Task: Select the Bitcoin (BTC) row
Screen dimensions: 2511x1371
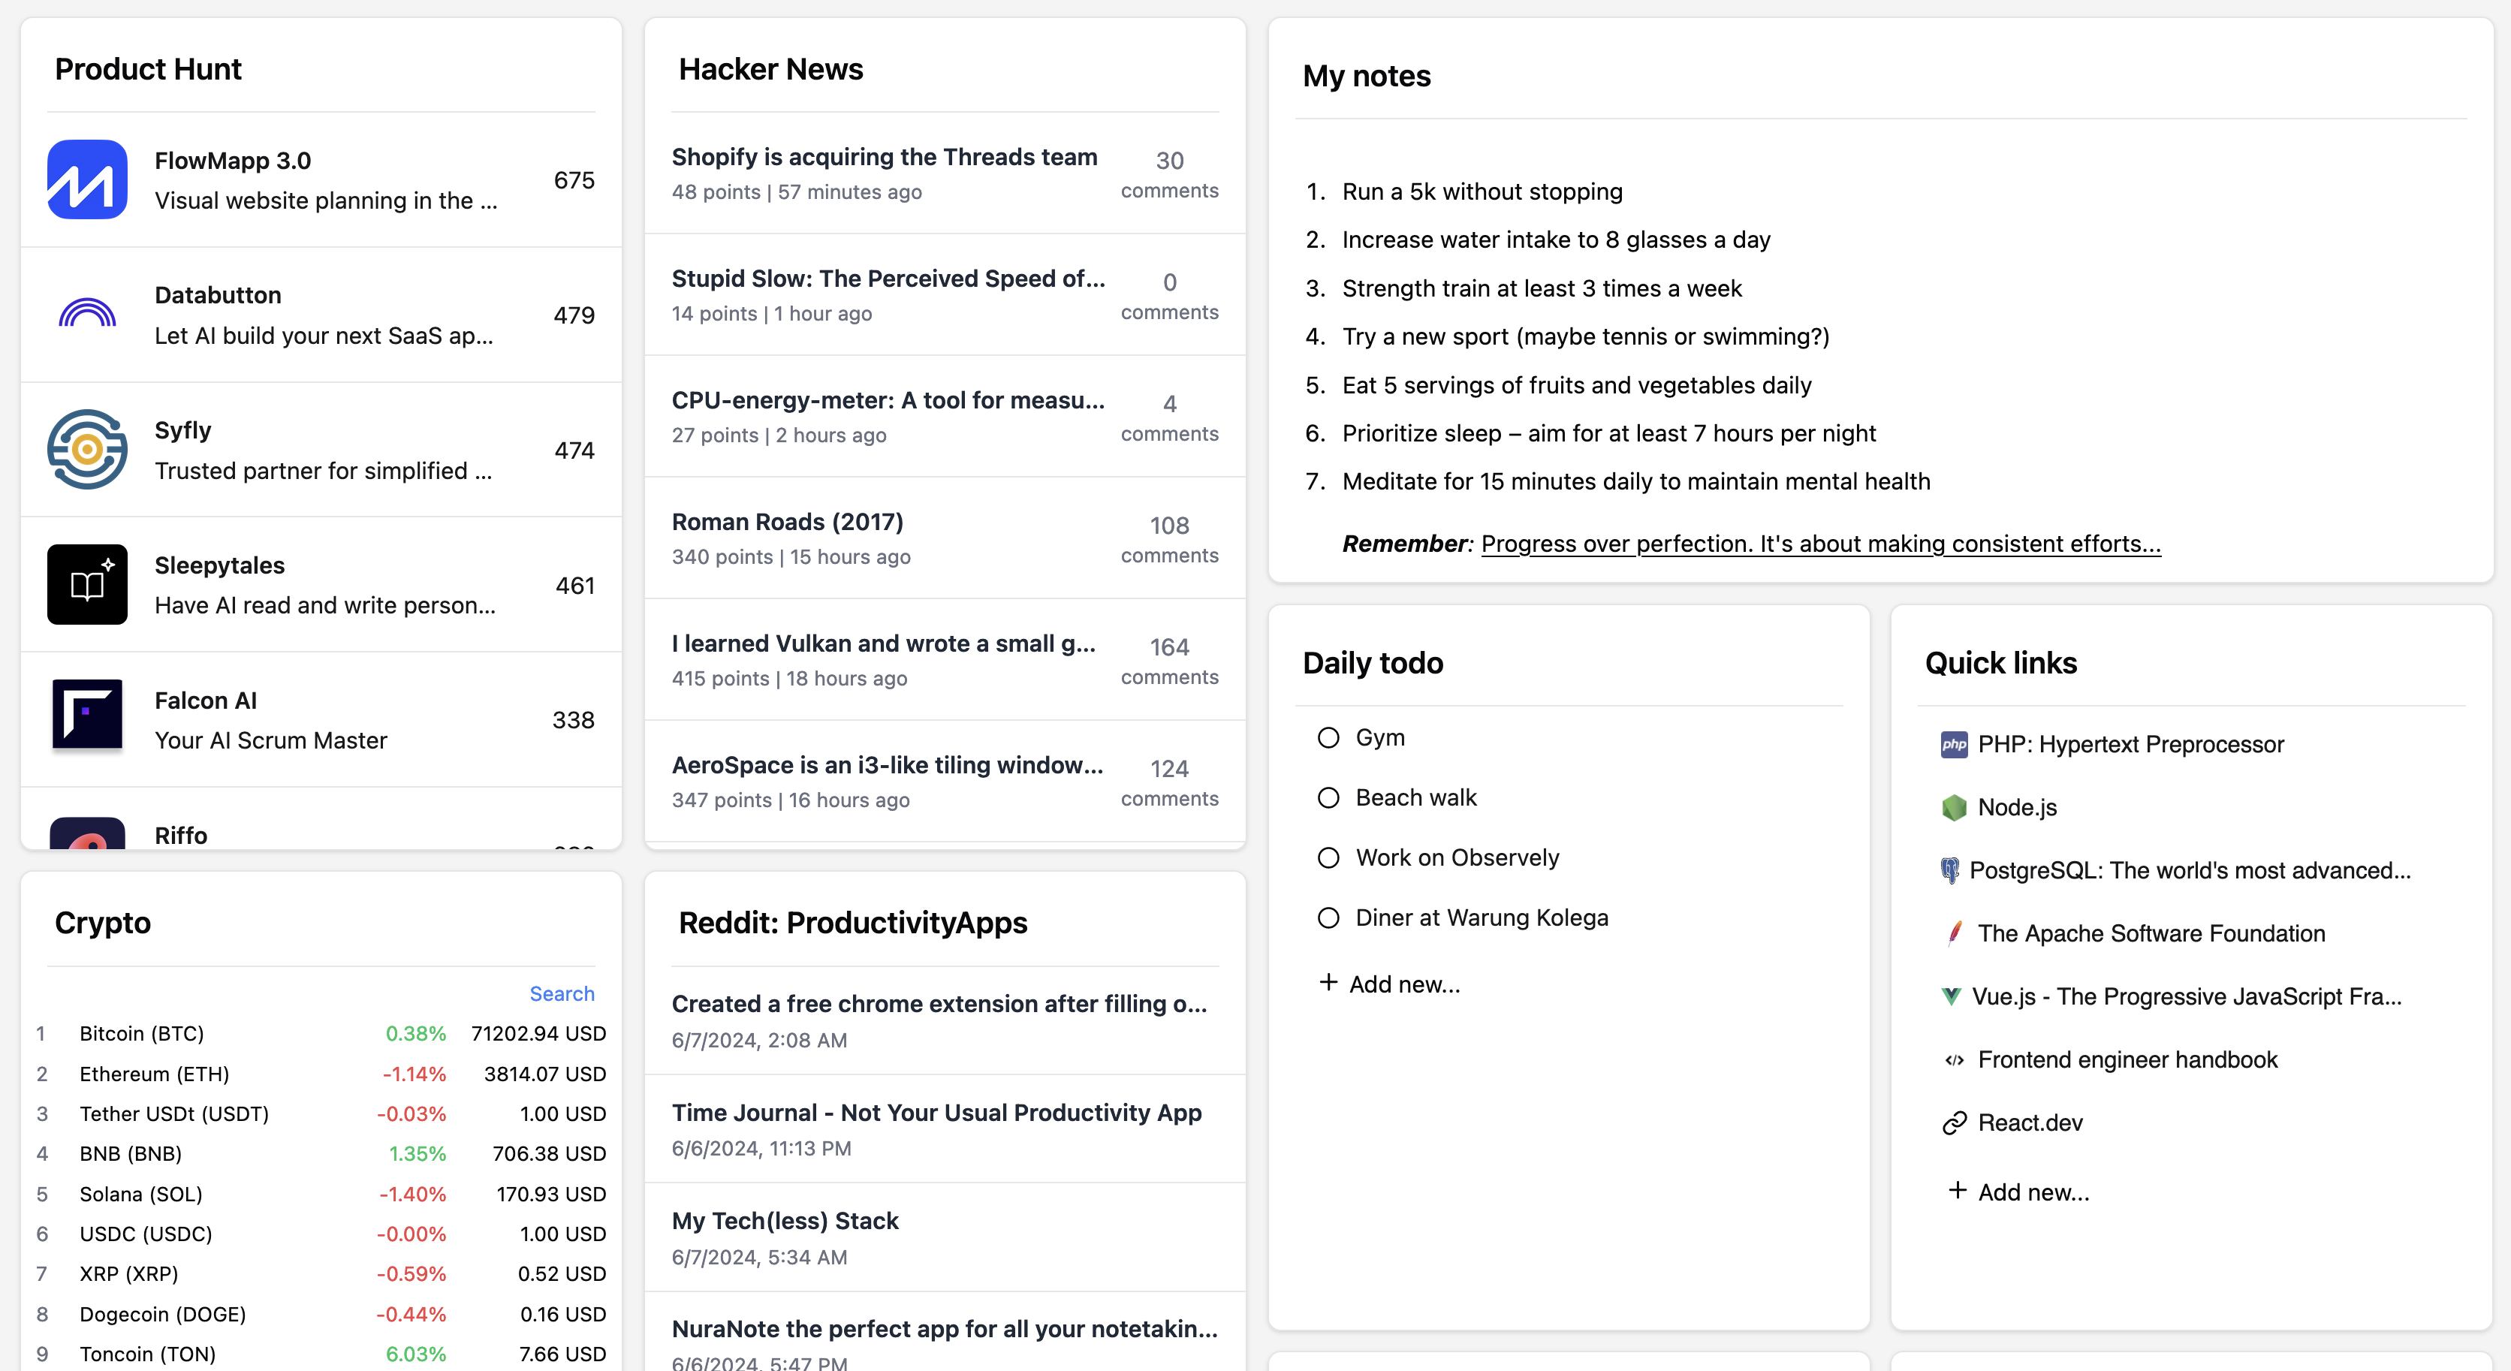Action: pos(321,1033)
